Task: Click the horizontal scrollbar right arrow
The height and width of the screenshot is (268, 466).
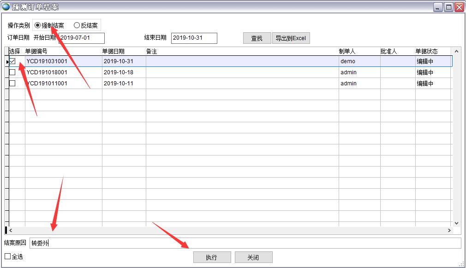Action: point(449,230)
